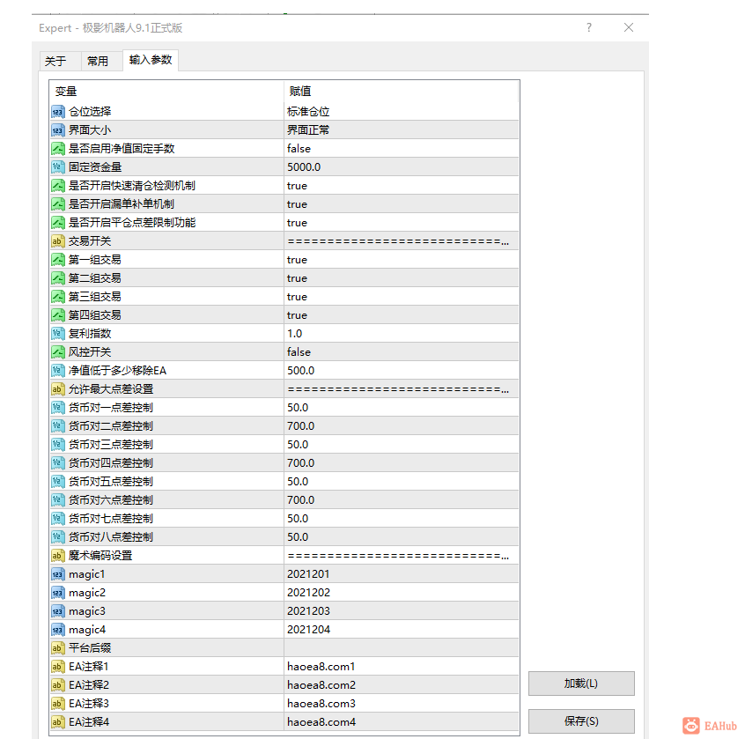Edit the 2021202 value of magic2
The width and height of the screenshot is (745, 739).
(402, 593)
